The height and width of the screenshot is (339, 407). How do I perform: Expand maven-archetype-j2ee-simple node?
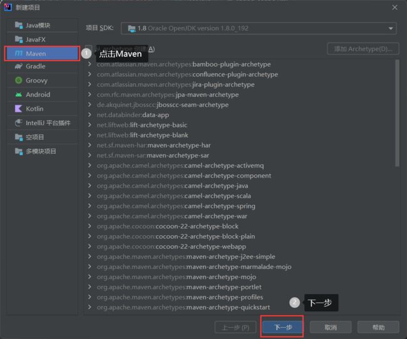90,256
